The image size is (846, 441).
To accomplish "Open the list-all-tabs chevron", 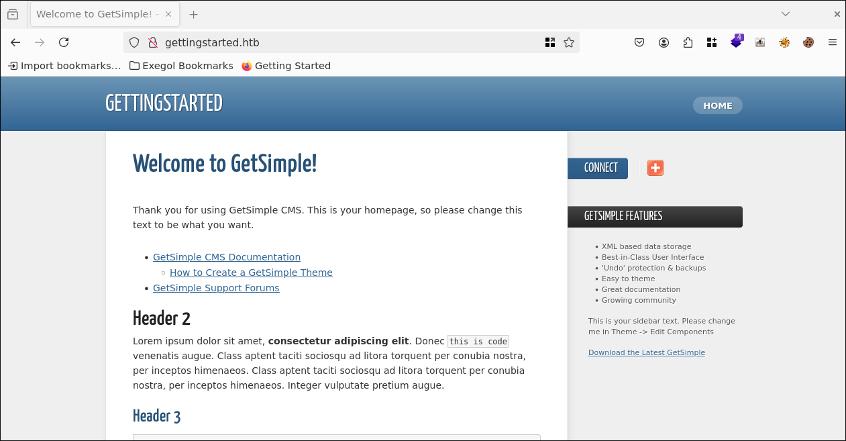I will click(x=785, y=13).
